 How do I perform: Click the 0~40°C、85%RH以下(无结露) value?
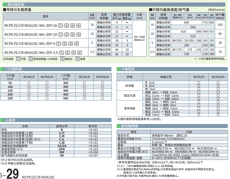pos(171,158)
